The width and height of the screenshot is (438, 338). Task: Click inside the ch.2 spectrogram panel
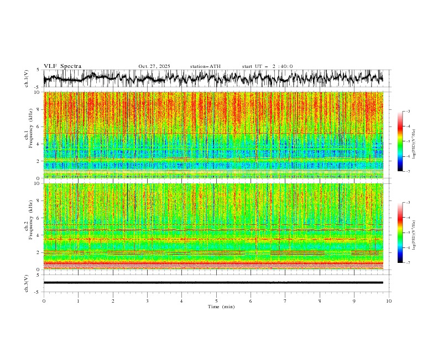213,226
